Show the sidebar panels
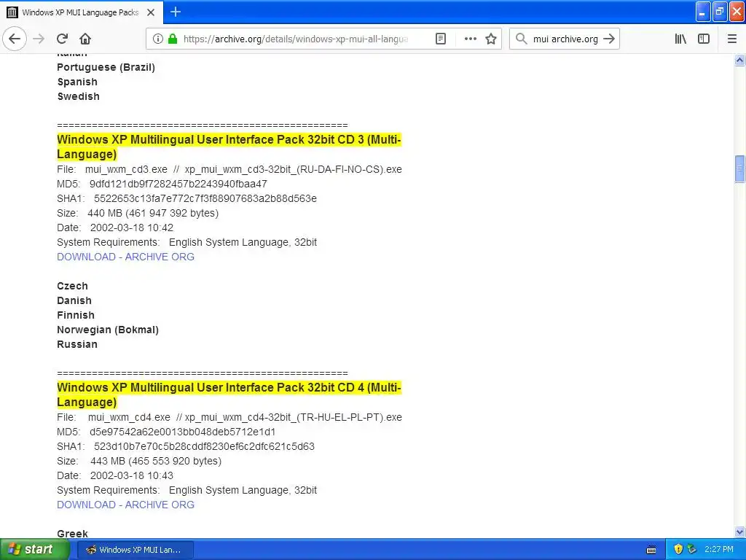746x560 pixels. (704, 39)
